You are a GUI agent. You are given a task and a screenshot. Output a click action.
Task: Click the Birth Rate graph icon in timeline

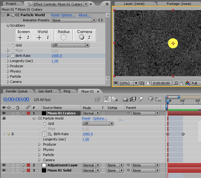50,134
